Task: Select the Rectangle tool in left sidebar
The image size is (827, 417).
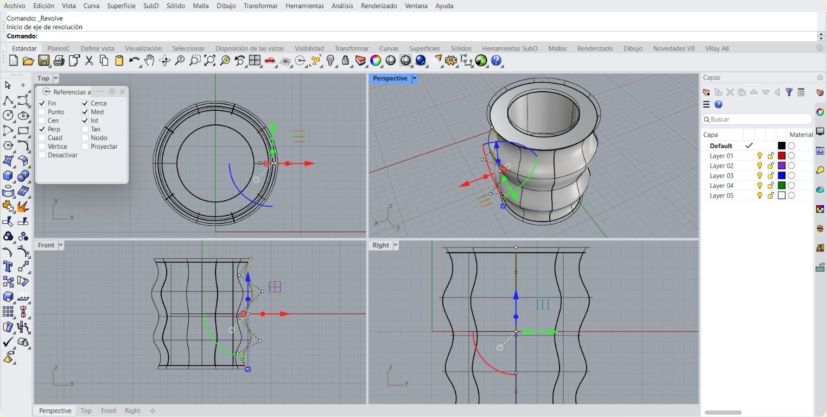Action: click(x=23, y=130)
